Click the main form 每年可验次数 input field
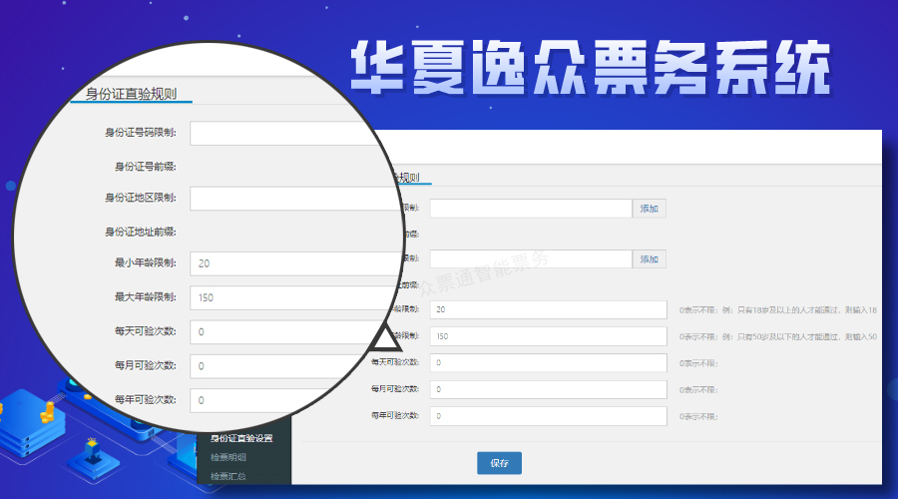 click(x=548, y=416)
